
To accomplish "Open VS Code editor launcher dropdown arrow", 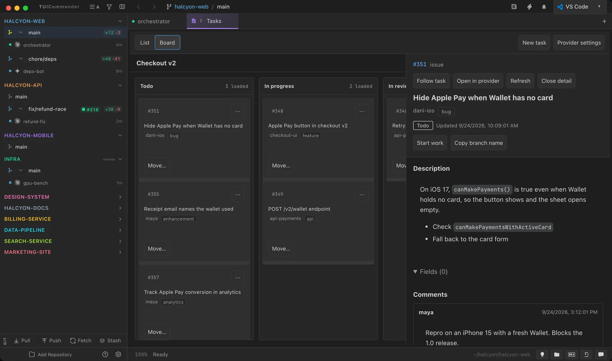I will (x=599, y=7).
